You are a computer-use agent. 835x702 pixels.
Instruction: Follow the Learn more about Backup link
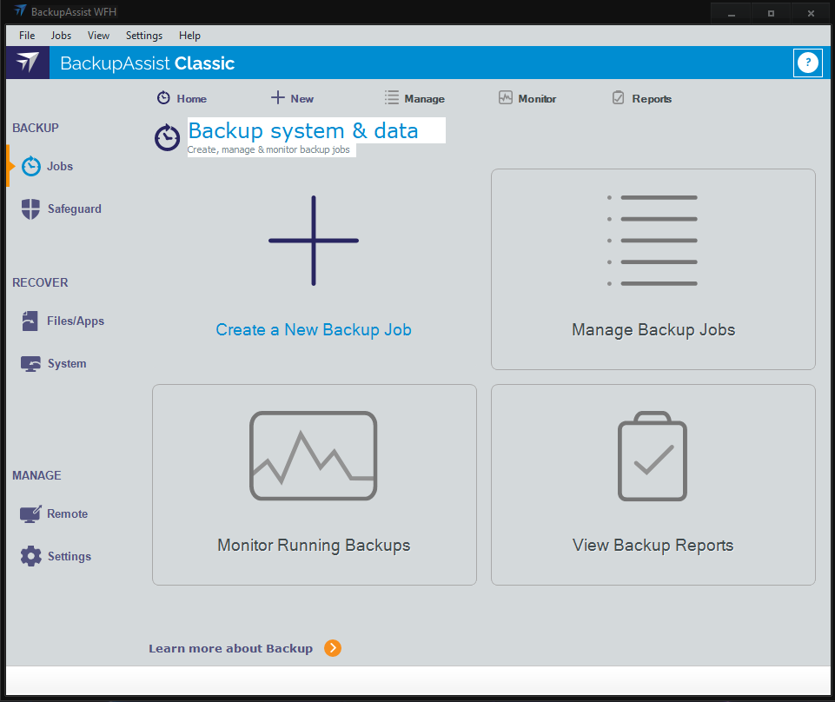230,648
